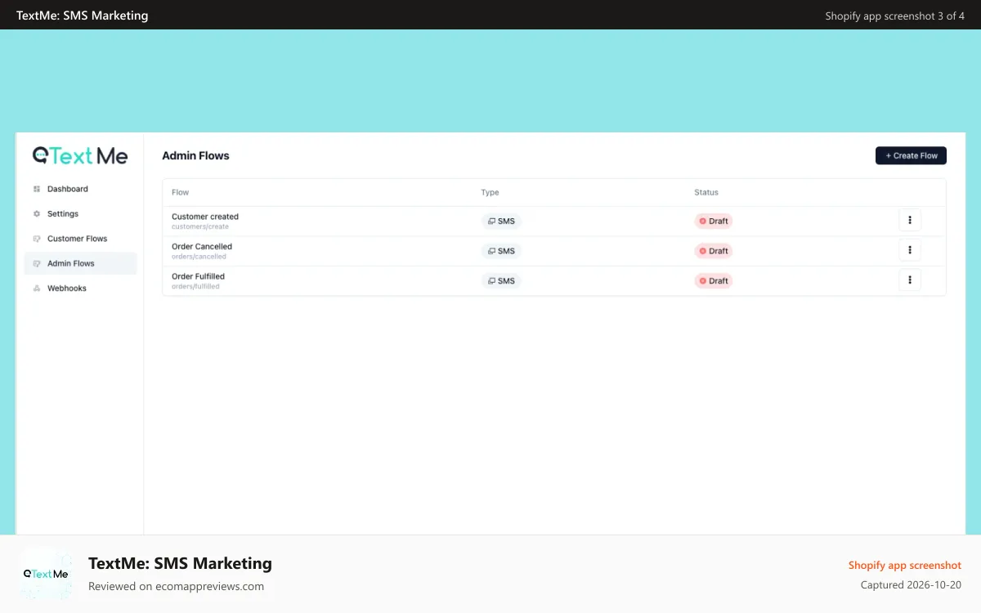Click the orders/cancelled trigger text

point(199,257)
